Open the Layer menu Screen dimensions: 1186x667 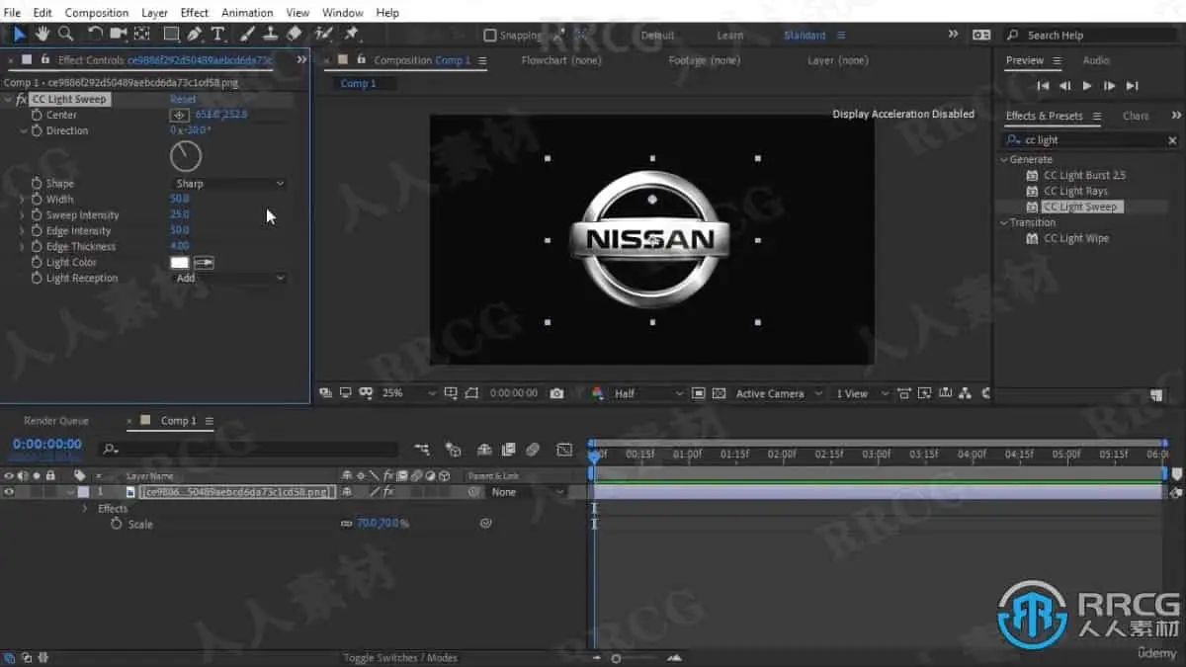[x=154, y=13]
